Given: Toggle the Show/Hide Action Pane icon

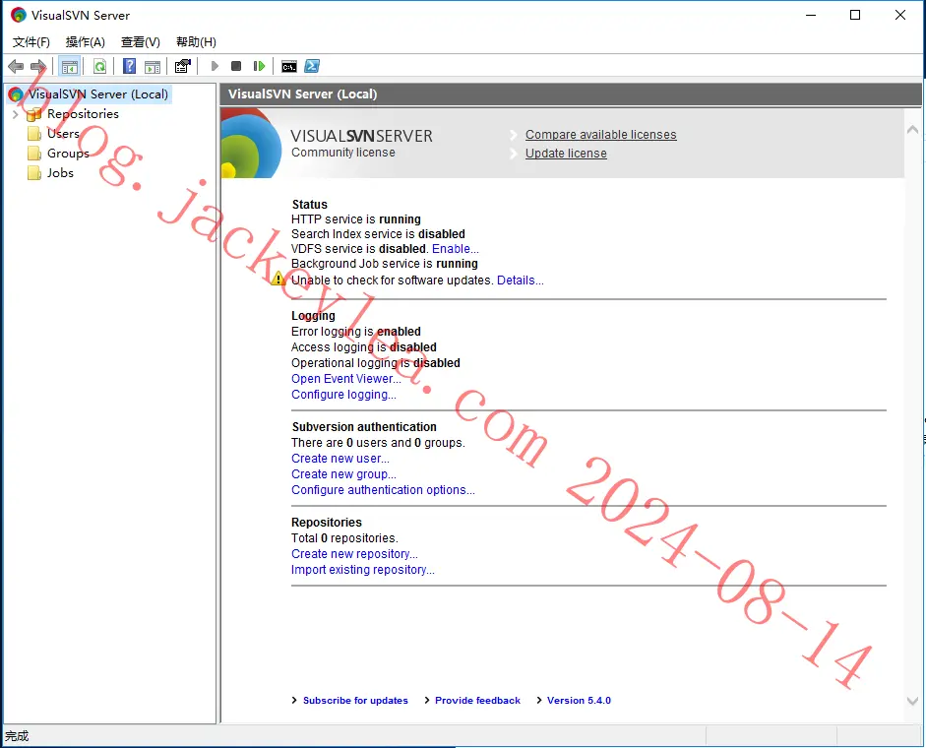Looking at the screenshot, I should pos(153,66).
